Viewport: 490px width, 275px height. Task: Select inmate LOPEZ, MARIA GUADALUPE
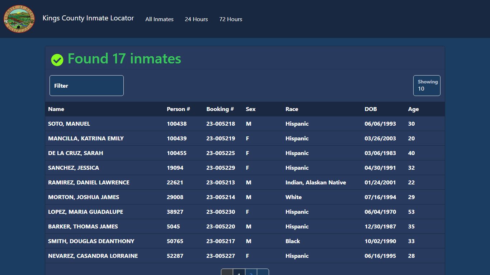(x=85, y=212)
